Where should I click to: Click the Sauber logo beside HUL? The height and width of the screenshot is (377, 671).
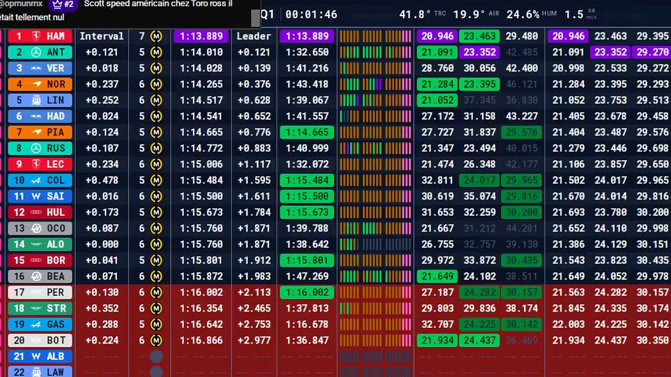click(x=36, y=212)
